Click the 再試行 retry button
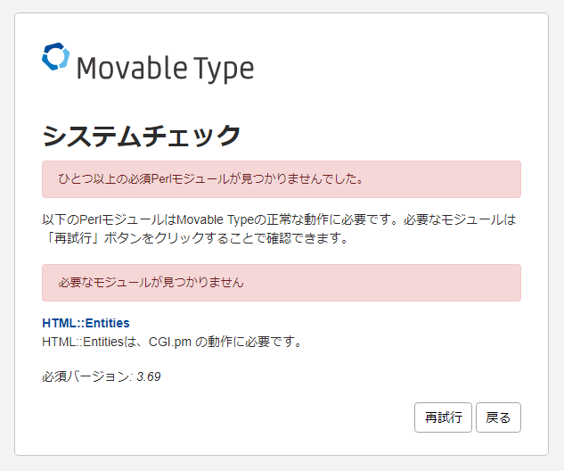The image size is (564, 471). point(443,417)
